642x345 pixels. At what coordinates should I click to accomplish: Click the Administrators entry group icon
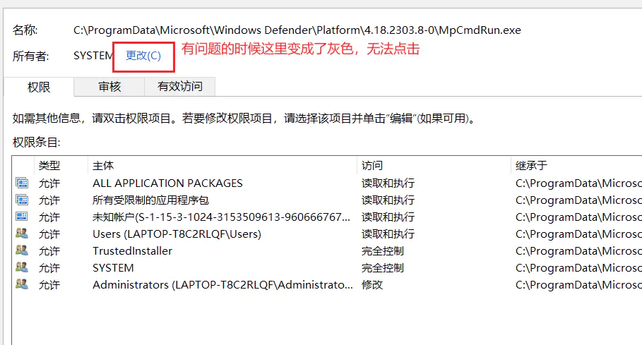tap(22, 284)
